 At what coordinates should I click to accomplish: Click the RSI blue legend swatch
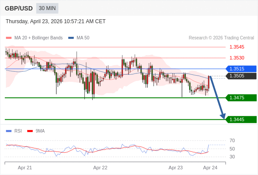(9, 131)
